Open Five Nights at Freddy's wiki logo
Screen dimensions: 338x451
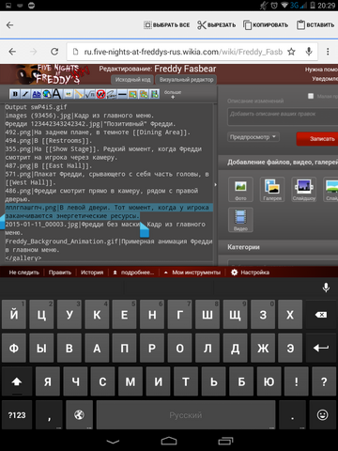pyautogui.click(x=52, y=74)
